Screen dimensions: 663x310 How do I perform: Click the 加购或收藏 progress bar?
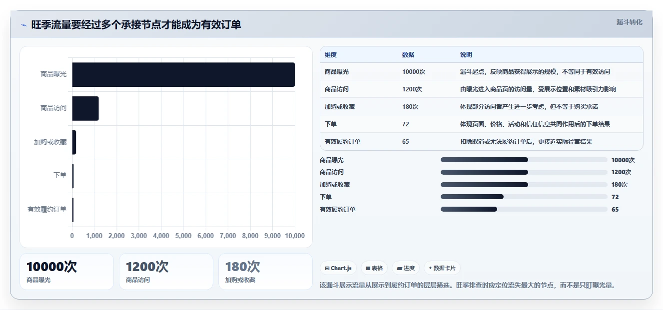point(524,185)
